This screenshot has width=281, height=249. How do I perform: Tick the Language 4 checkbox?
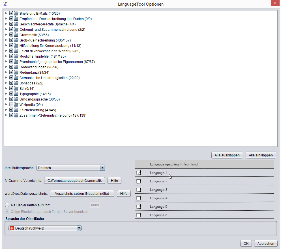click(139, 198)
